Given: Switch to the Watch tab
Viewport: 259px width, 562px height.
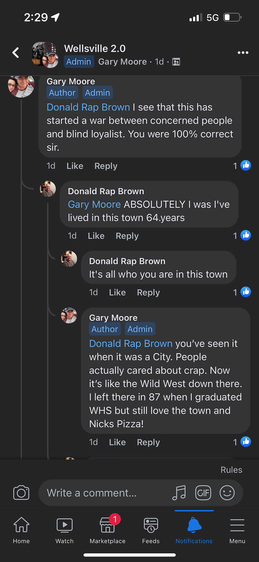Looking at the screenshot, I should (x=65, y=530).
